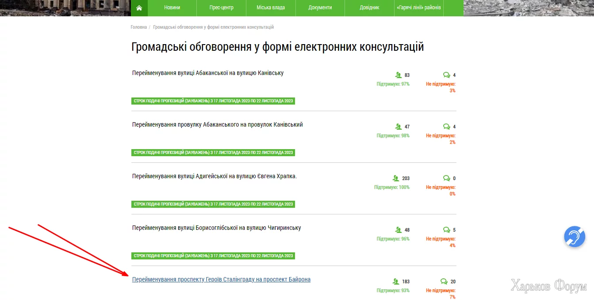Click the comments icon for Адигейської row
This screenshot has height=300, width=594.
pos(447,178)
